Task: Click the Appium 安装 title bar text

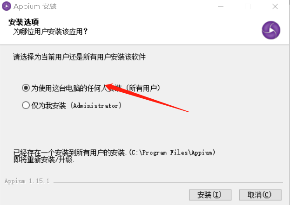Action: [35, 6]
